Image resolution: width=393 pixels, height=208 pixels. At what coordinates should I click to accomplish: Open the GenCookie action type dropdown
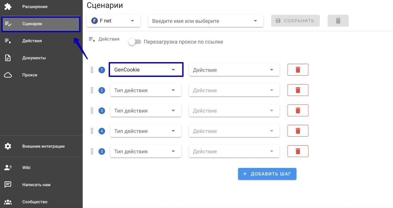tap(146, 70)
